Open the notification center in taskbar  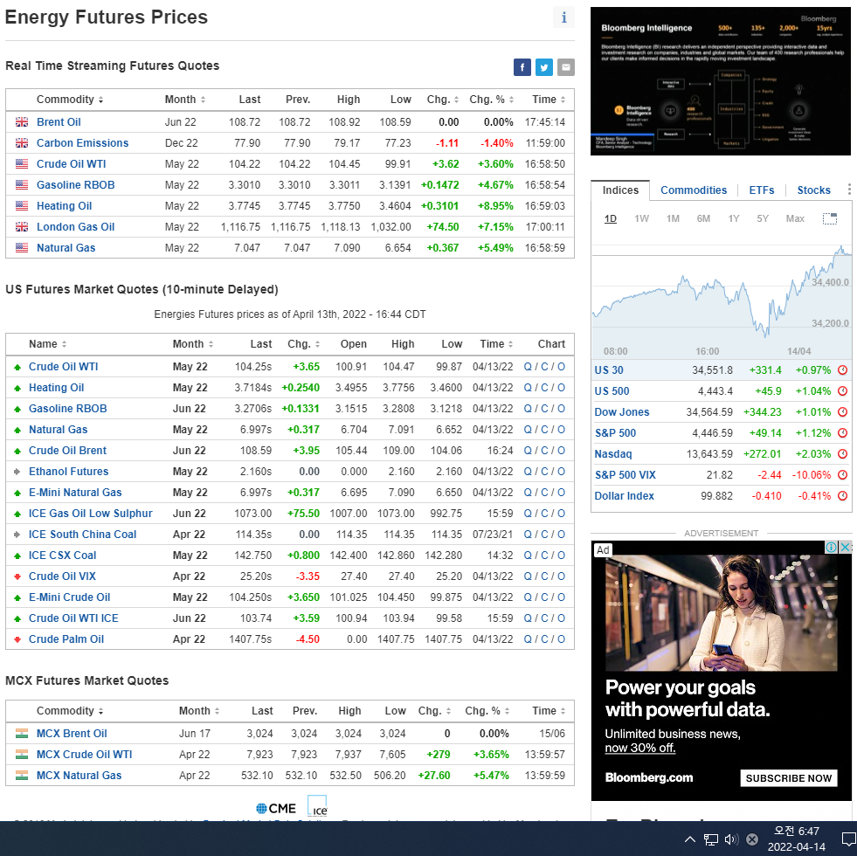(x=849, y=839)
